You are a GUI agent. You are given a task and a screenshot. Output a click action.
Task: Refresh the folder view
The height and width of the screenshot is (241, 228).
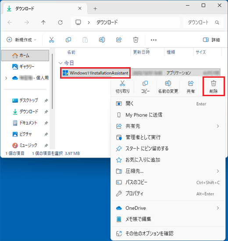60,22
